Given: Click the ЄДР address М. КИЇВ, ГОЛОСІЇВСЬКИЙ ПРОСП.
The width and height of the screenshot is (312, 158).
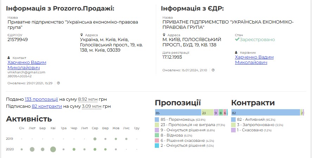Looking at the screenshot, I should coord(192,42).
